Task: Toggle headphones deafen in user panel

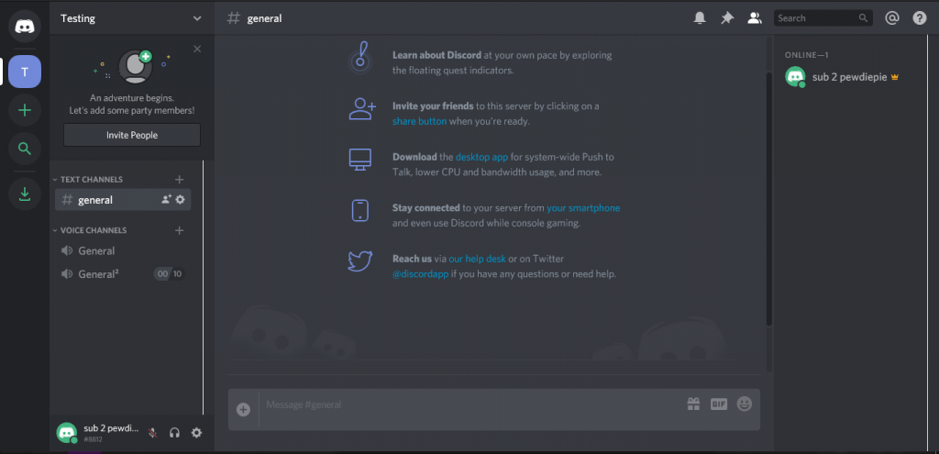Action: tap(174, 433)
